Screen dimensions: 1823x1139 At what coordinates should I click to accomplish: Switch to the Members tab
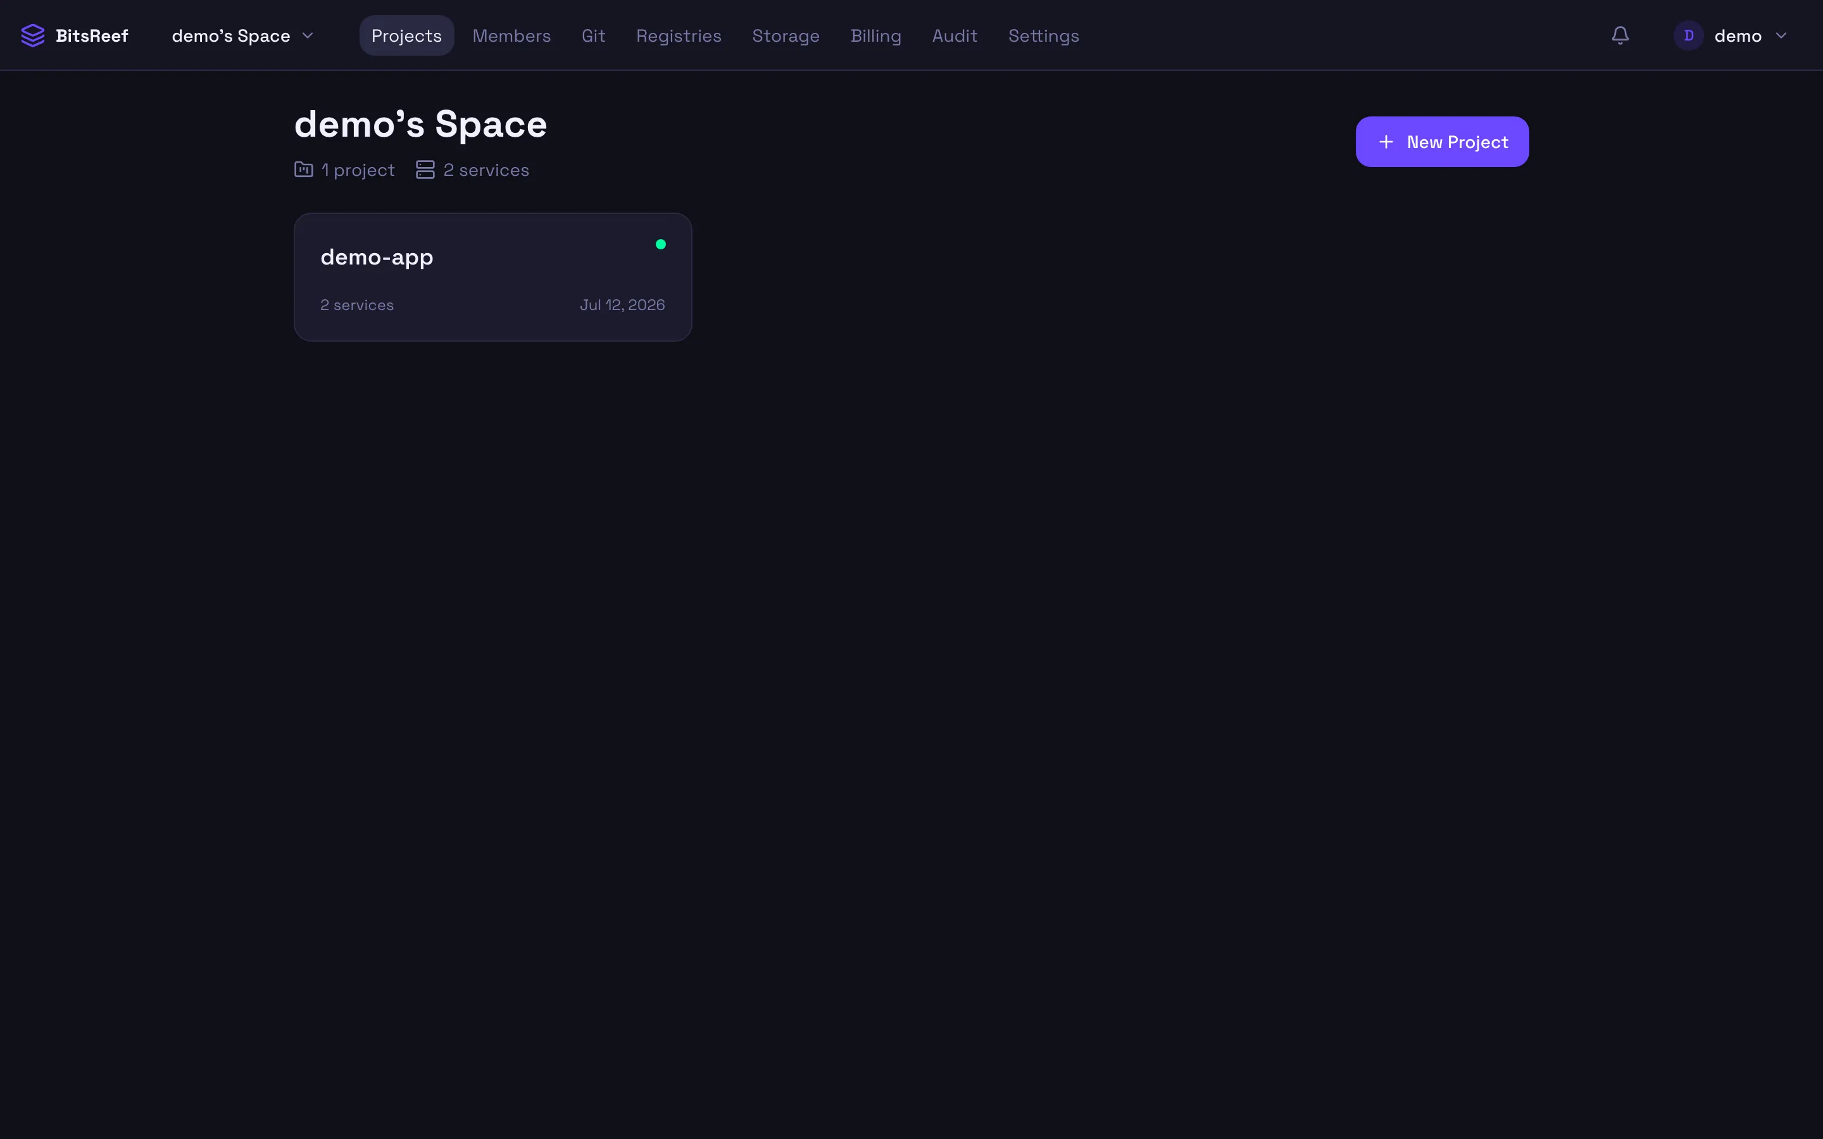[x=511, y=35]
